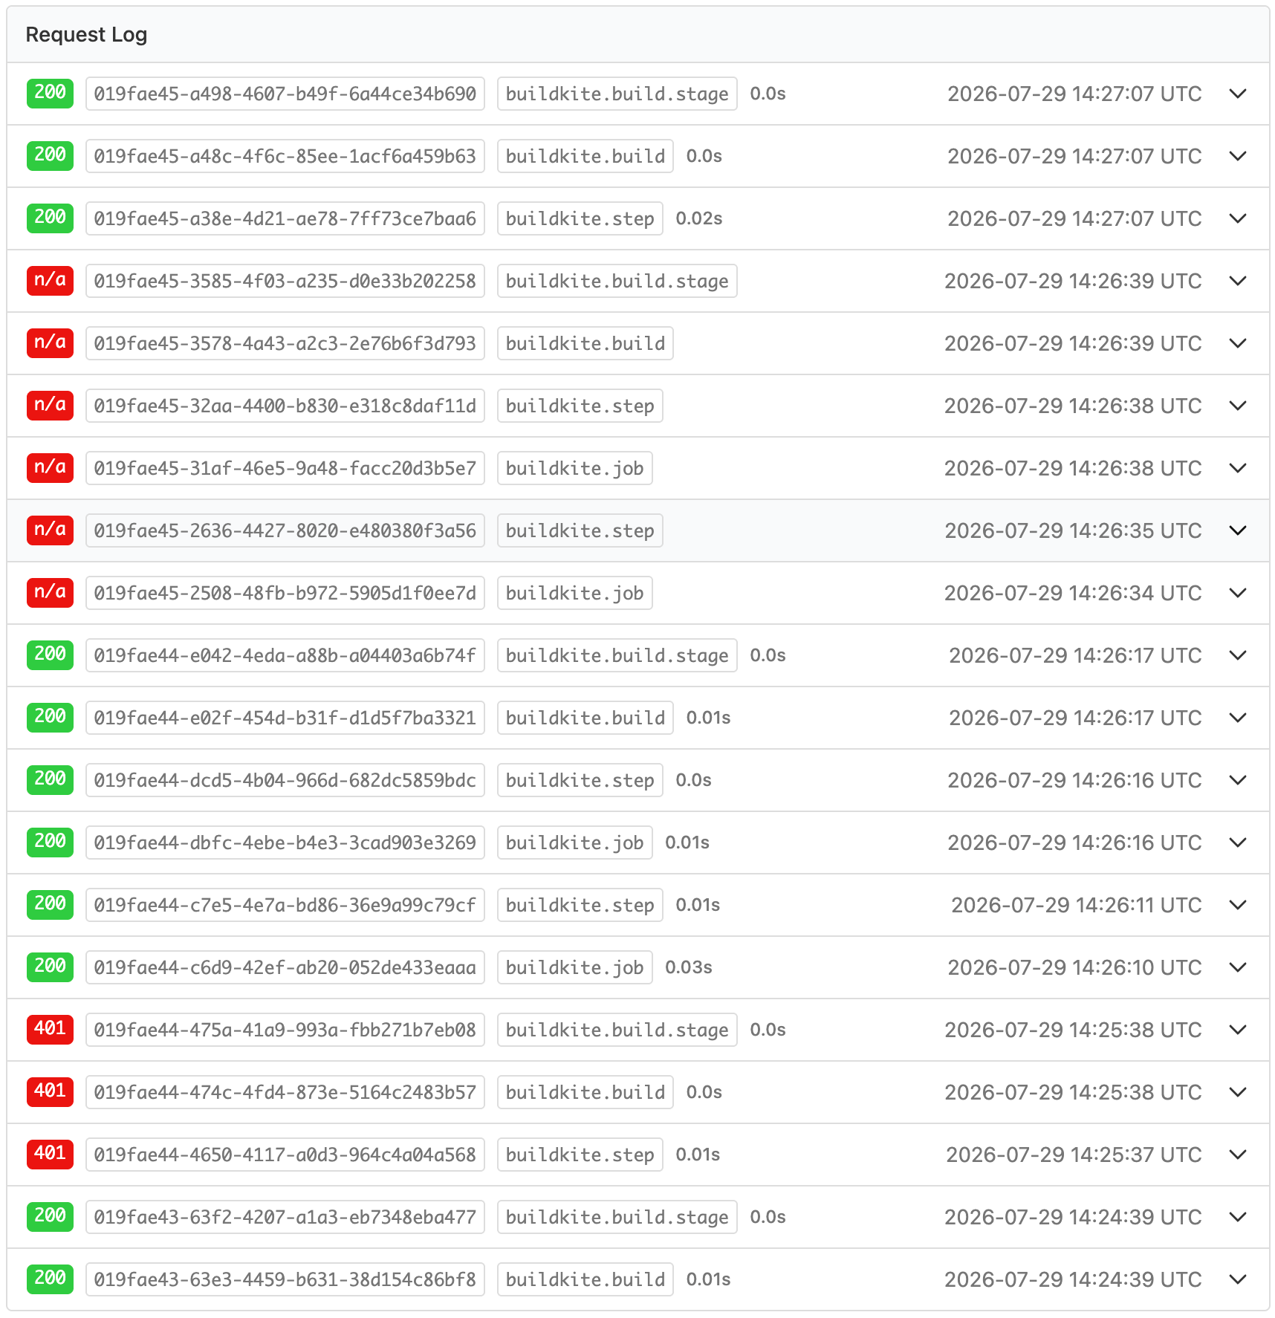Select ID 019fae44-dcd5-4b04-966d-682dc5859bdc
This screenshot has height=1318, width=1275.
285,780
